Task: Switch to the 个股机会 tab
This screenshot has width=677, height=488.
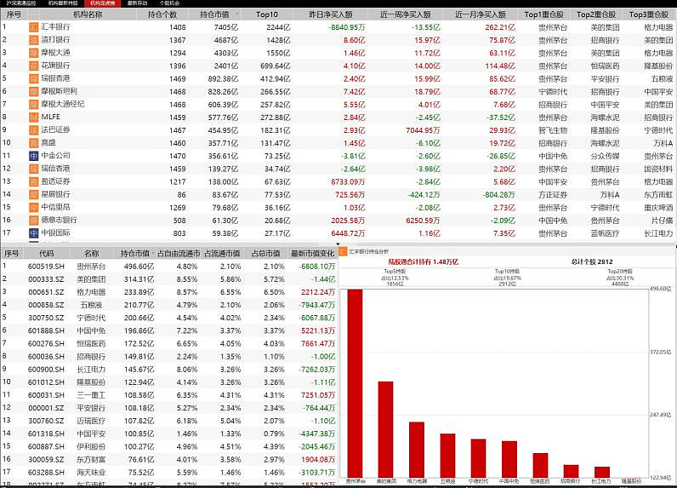Action: (x=169, y=3)
